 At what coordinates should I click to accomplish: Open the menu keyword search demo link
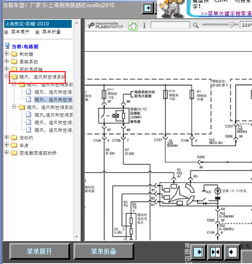click(226, 14)
